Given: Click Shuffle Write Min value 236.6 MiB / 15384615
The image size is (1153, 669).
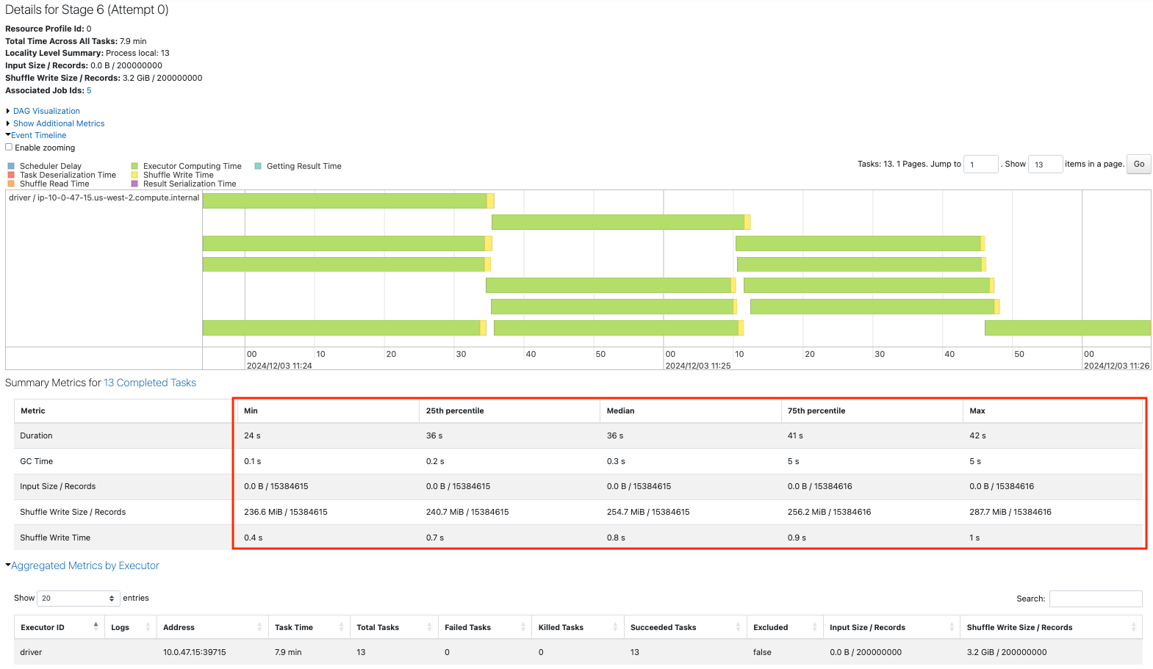Looking at the screenshot, I should [286, 512].
